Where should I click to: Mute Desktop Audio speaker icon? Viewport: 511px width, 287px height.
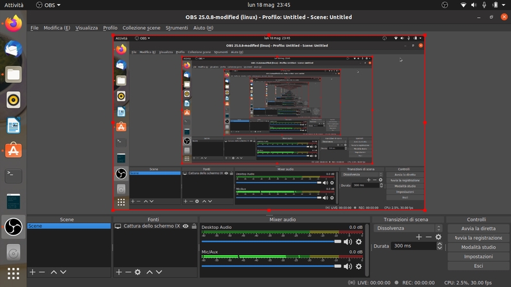(347, 242)
